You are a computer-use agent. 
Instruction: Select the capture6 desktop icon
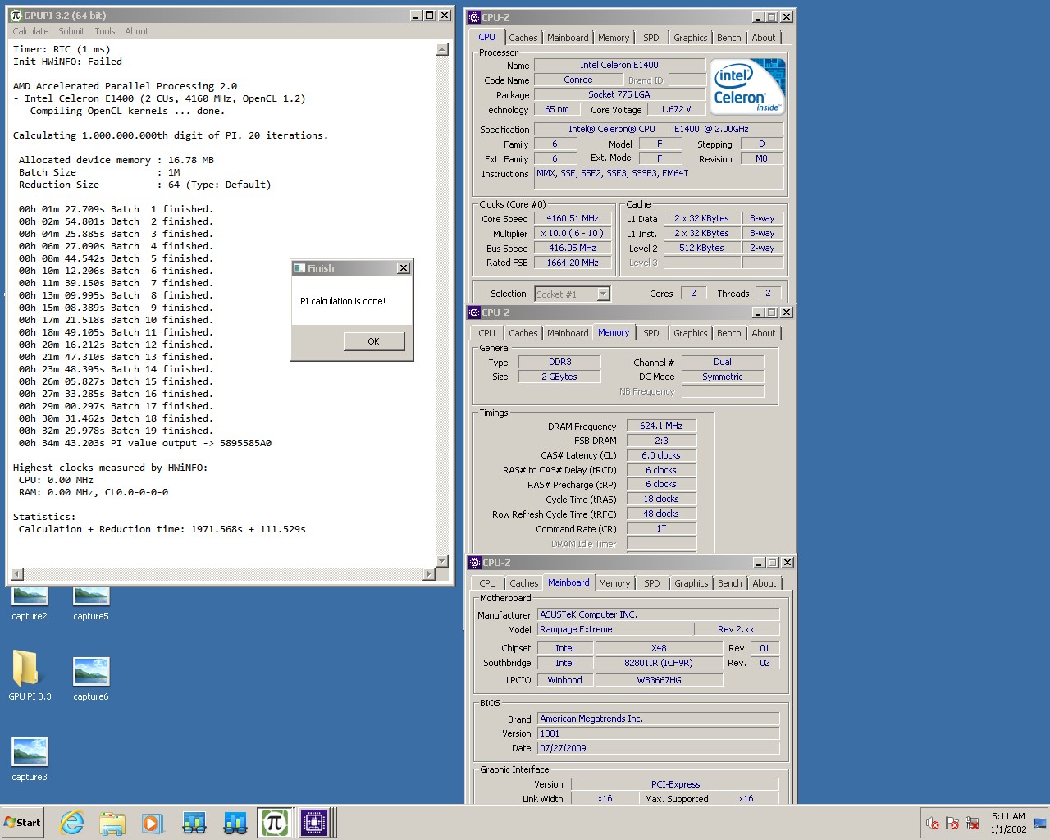pos(91,679)
